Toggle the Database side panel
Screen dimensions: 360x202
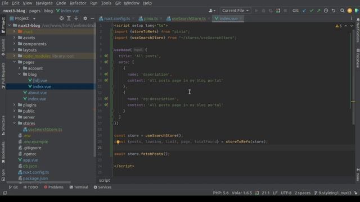(358, 58)
